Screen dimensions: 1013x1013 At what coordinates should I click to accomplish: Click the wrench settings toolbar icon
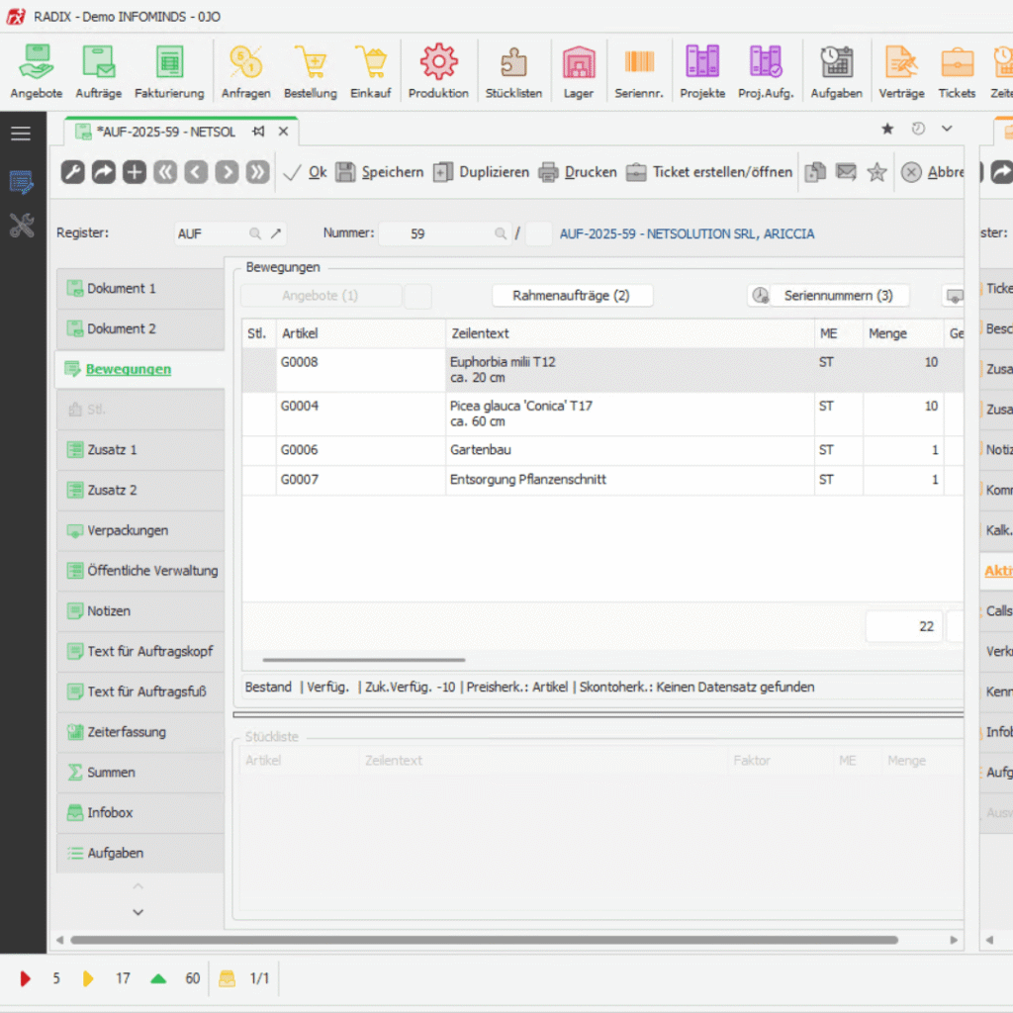(73, 172)
